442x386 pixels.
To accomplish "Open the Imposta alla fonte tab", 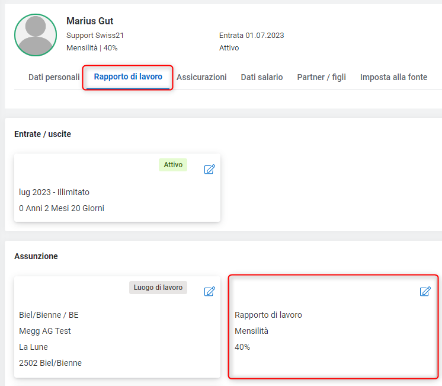I will [393, 77].
